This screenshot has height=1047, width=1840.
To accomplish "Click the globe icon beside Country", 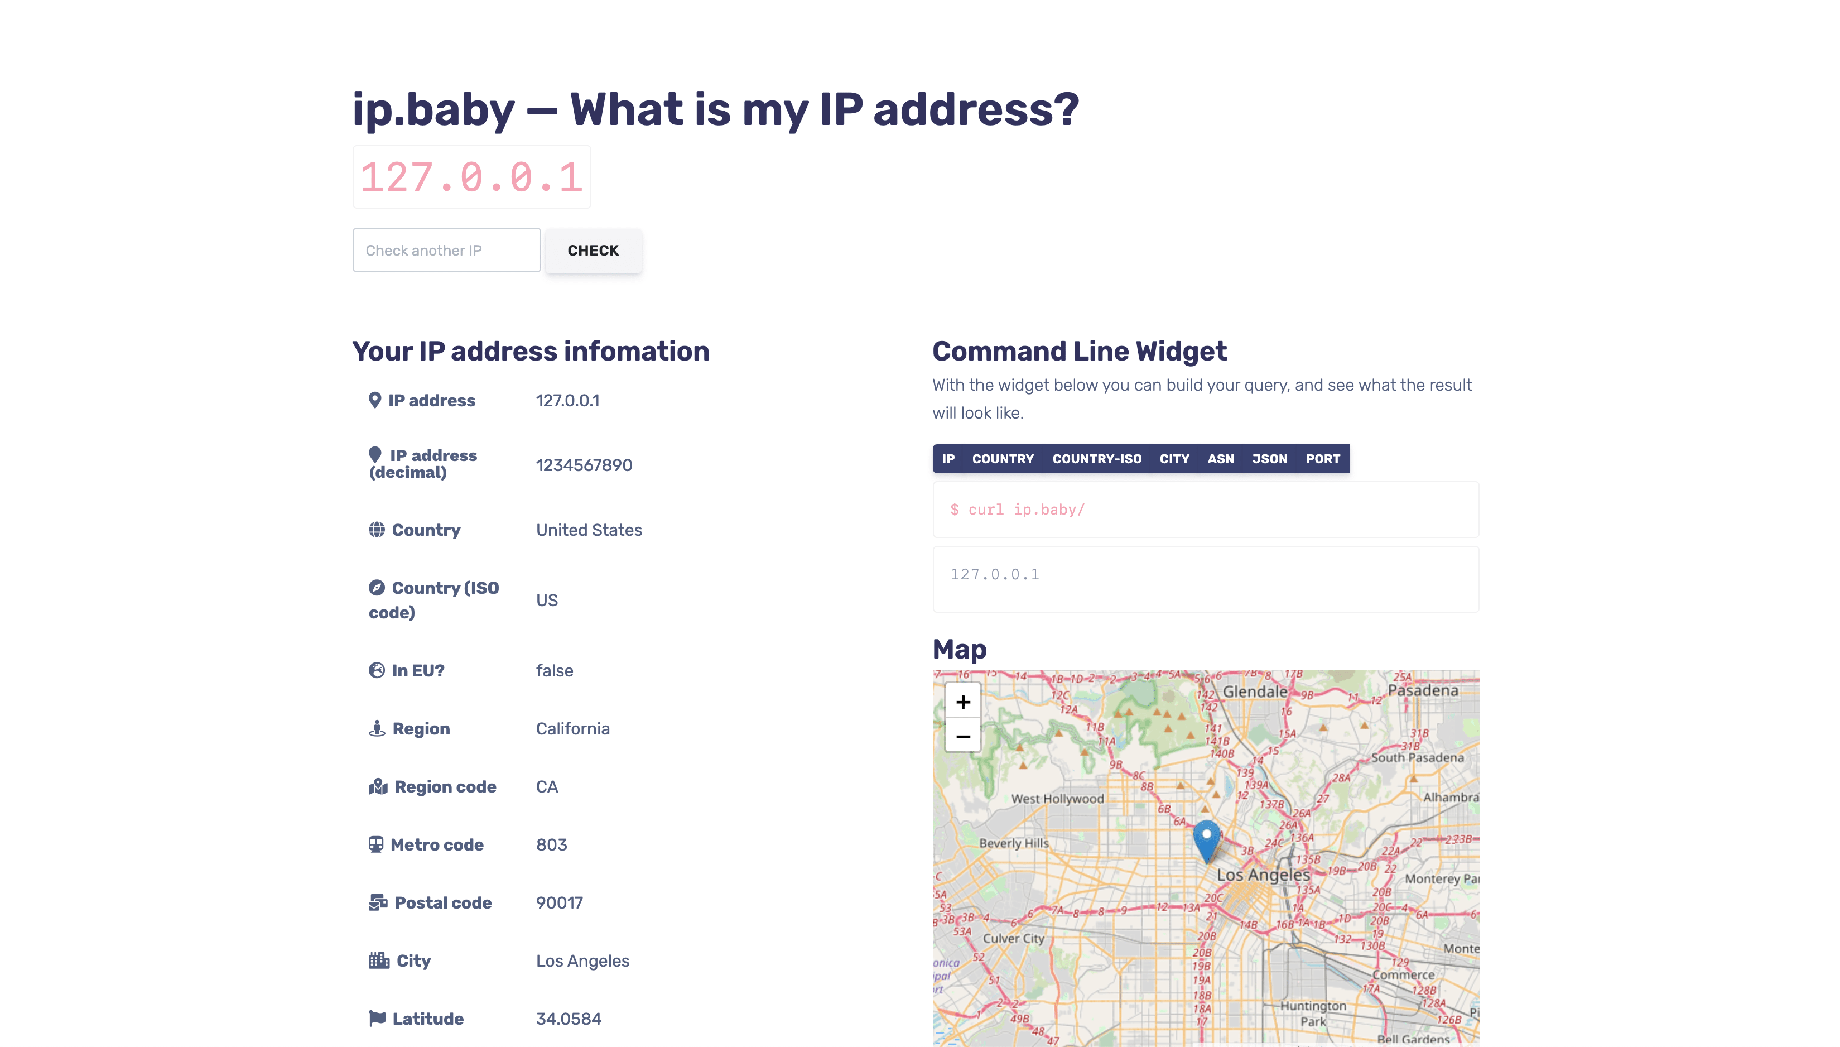I will (377, 530).
